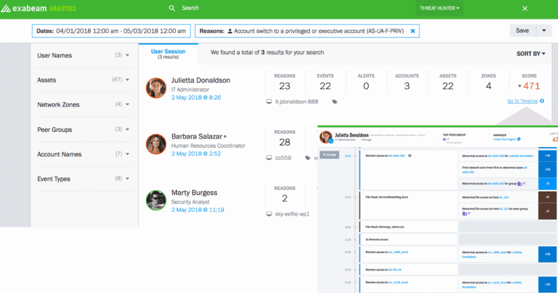Click Julietta's Zones count 4

(x=489, y=86)
